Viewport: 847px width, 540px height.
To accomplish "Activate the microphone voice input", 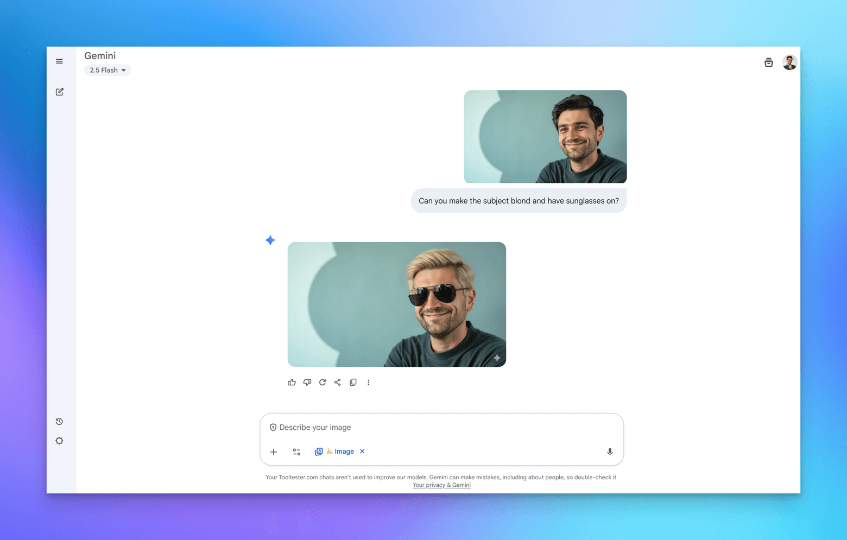I will [x=610, y=452].
